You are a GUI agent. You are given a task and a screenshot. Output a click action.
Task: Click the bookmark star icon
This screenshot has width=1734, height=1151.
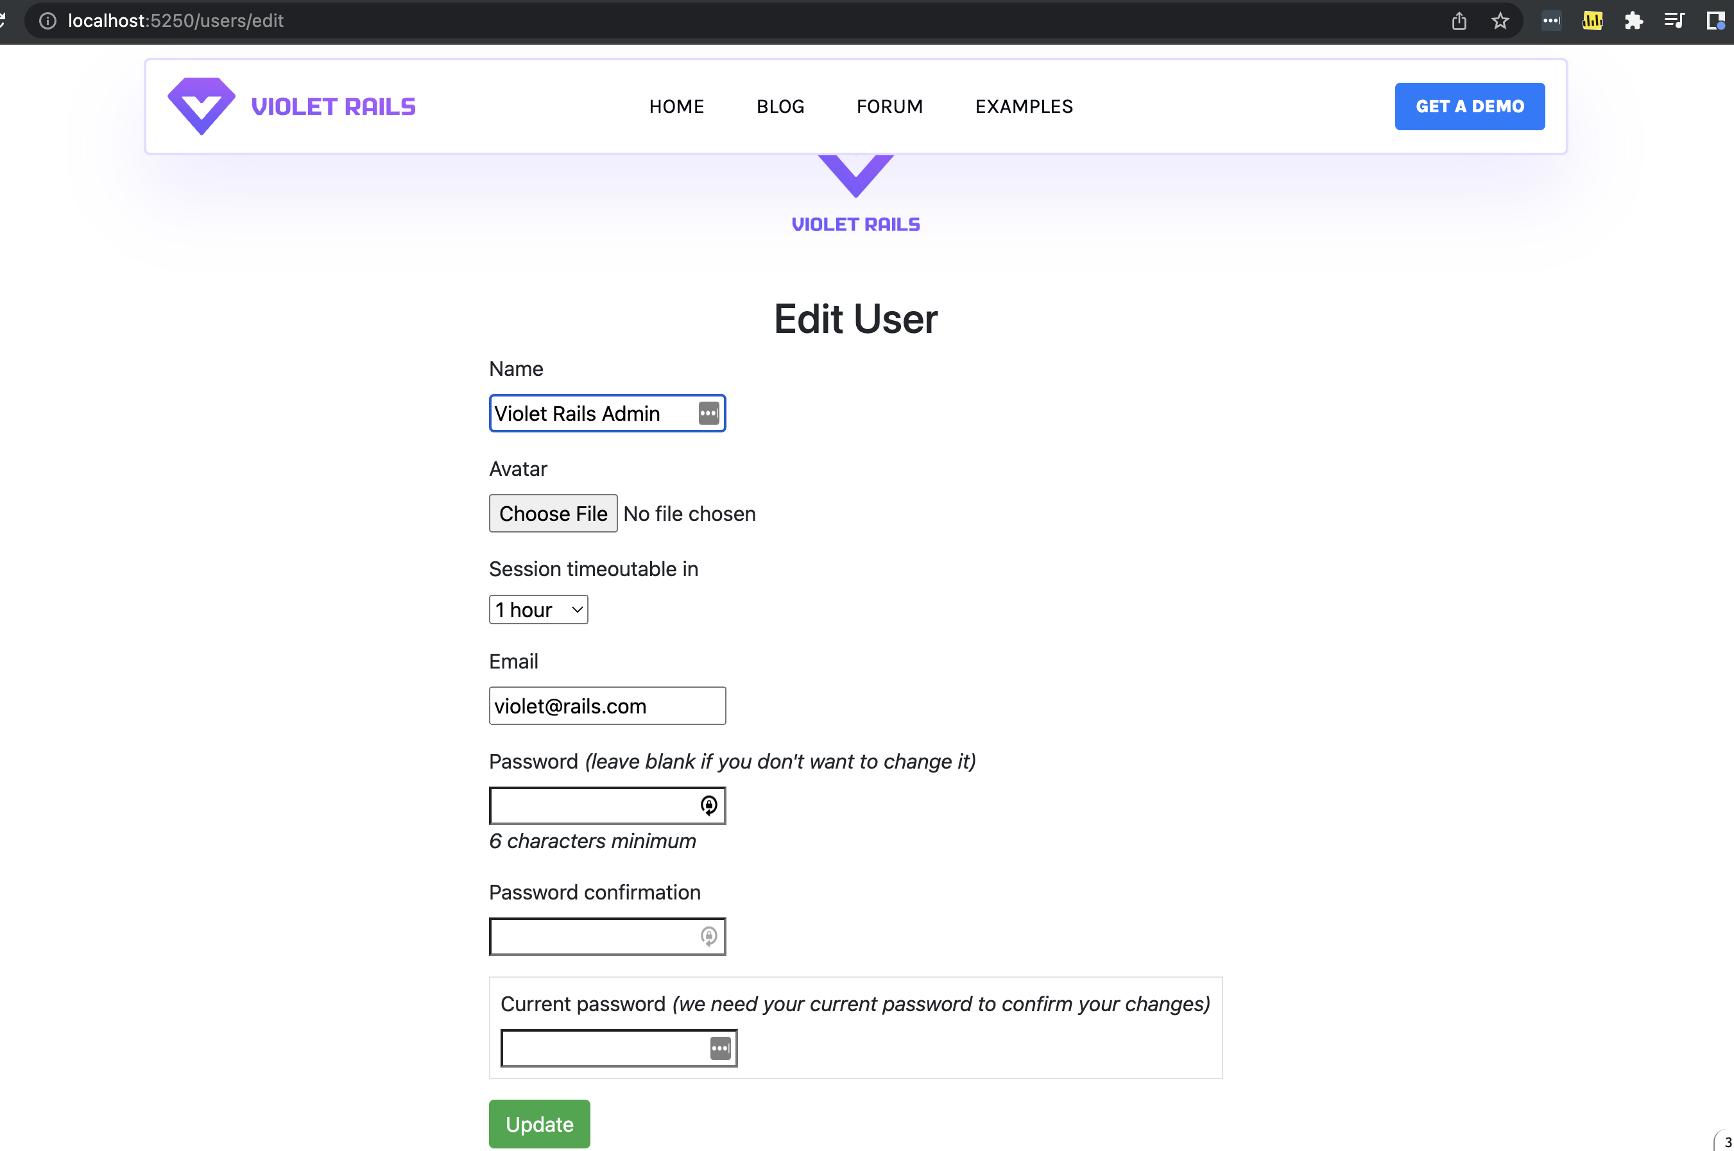tap(1500, 21)
